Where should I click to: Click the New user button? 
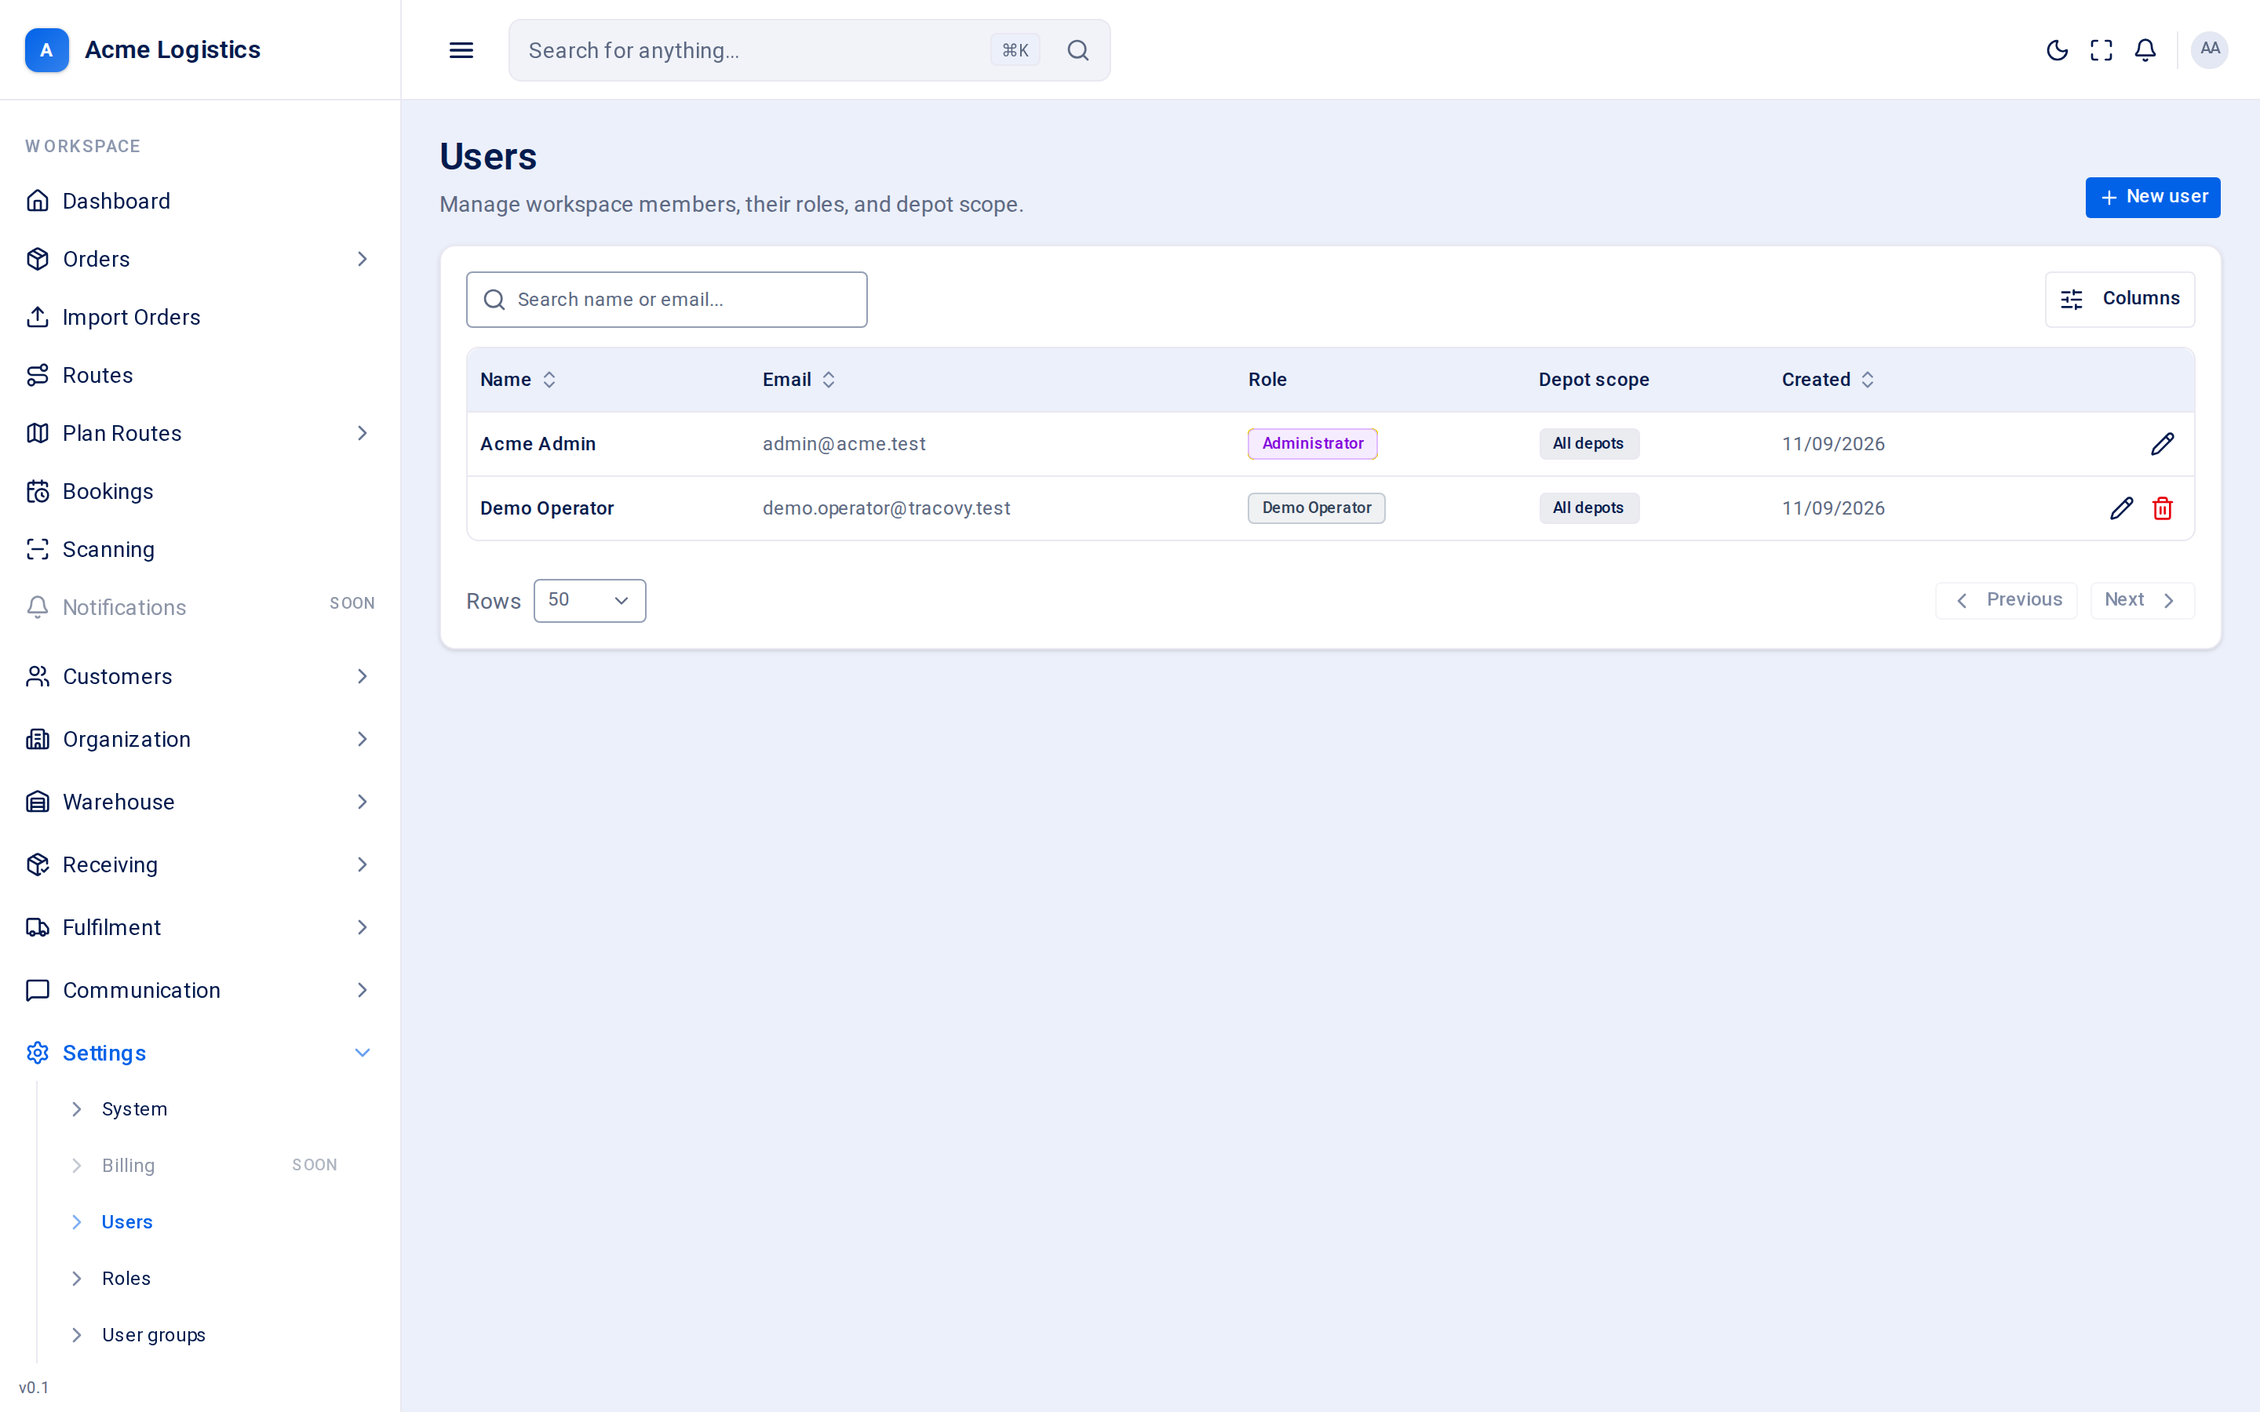click(2152, 197)
